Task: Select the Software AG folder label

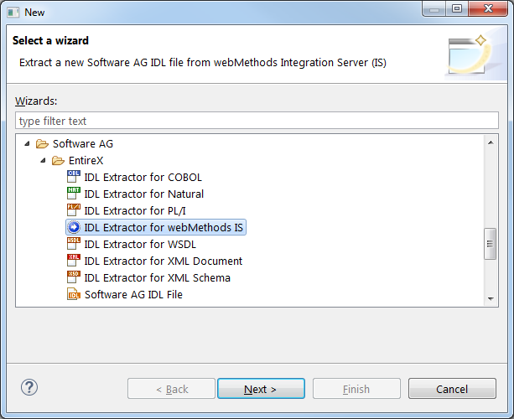Action: pyautogui.click(x=83, y=143)
